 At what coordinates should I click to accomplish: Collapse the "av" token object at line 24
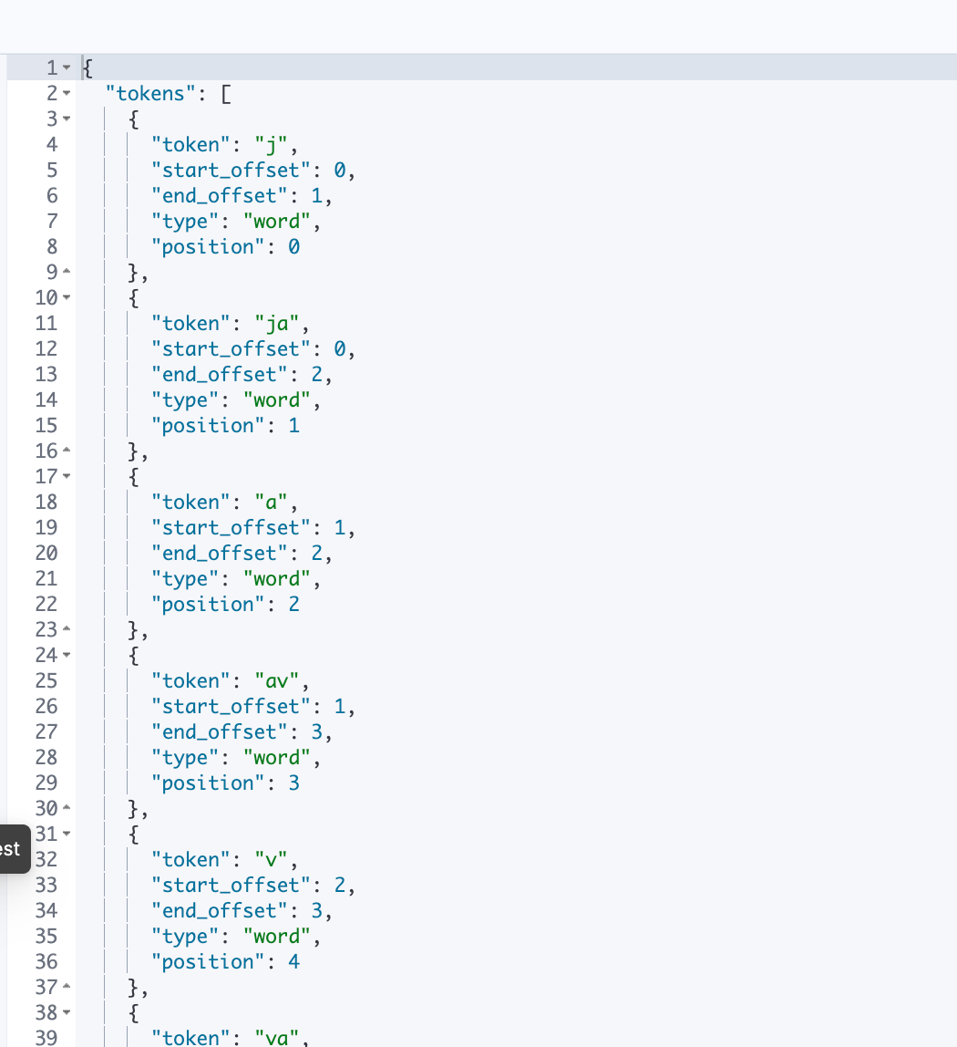click(x=66, y=655)
